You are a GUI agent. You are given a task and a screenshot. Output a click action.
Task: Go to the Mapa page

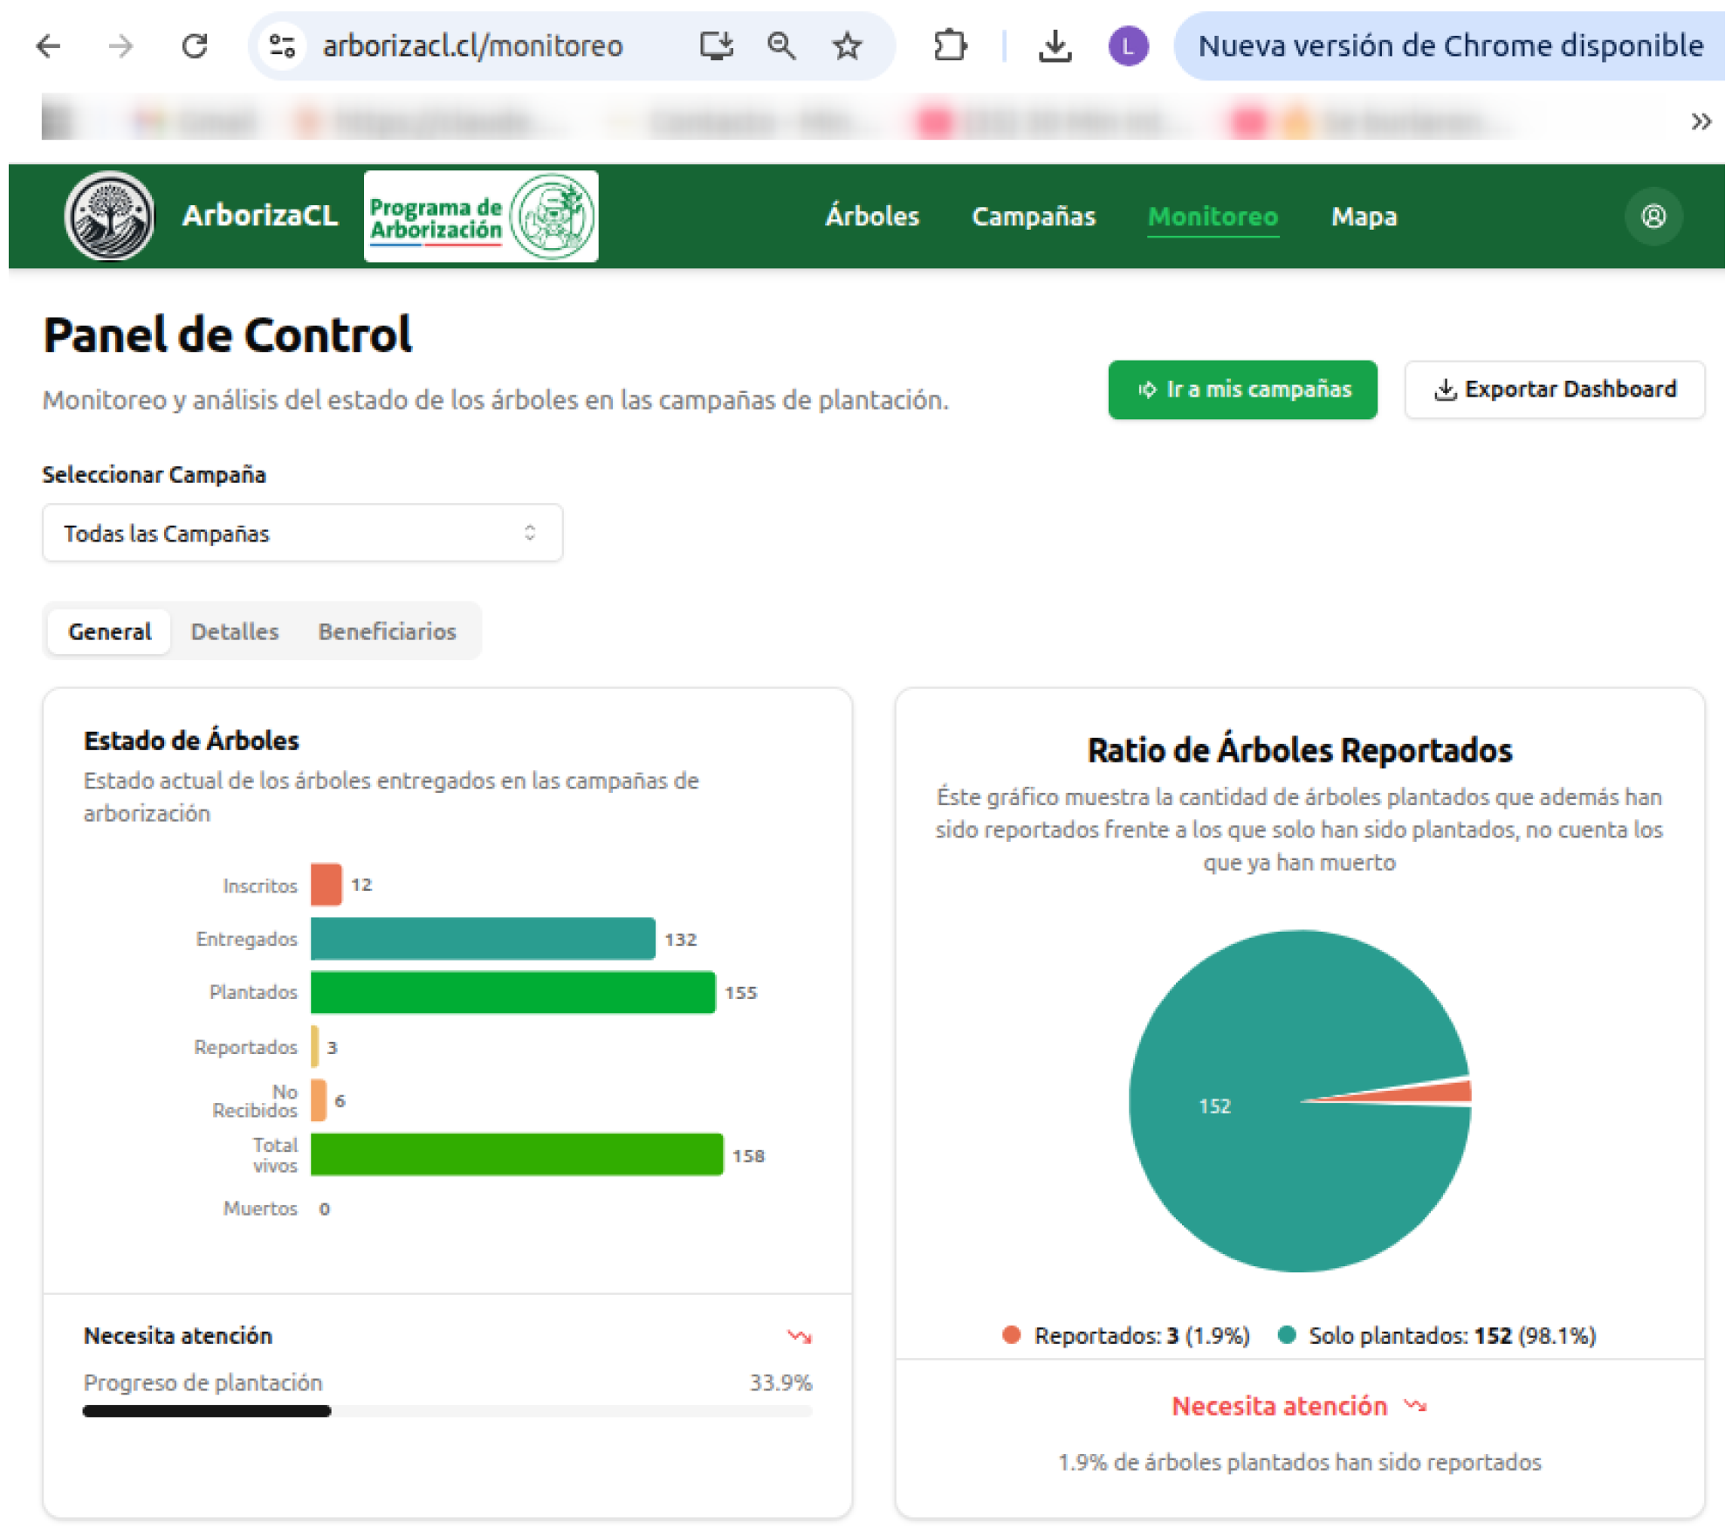click(1364, 216)
